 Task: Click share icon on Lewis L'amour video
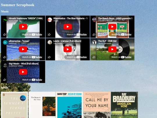point(49,57)
